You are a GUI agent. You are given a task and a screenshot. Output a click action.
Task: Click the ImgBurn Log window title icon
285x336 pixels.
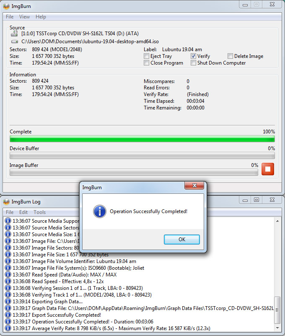(6, 202)
